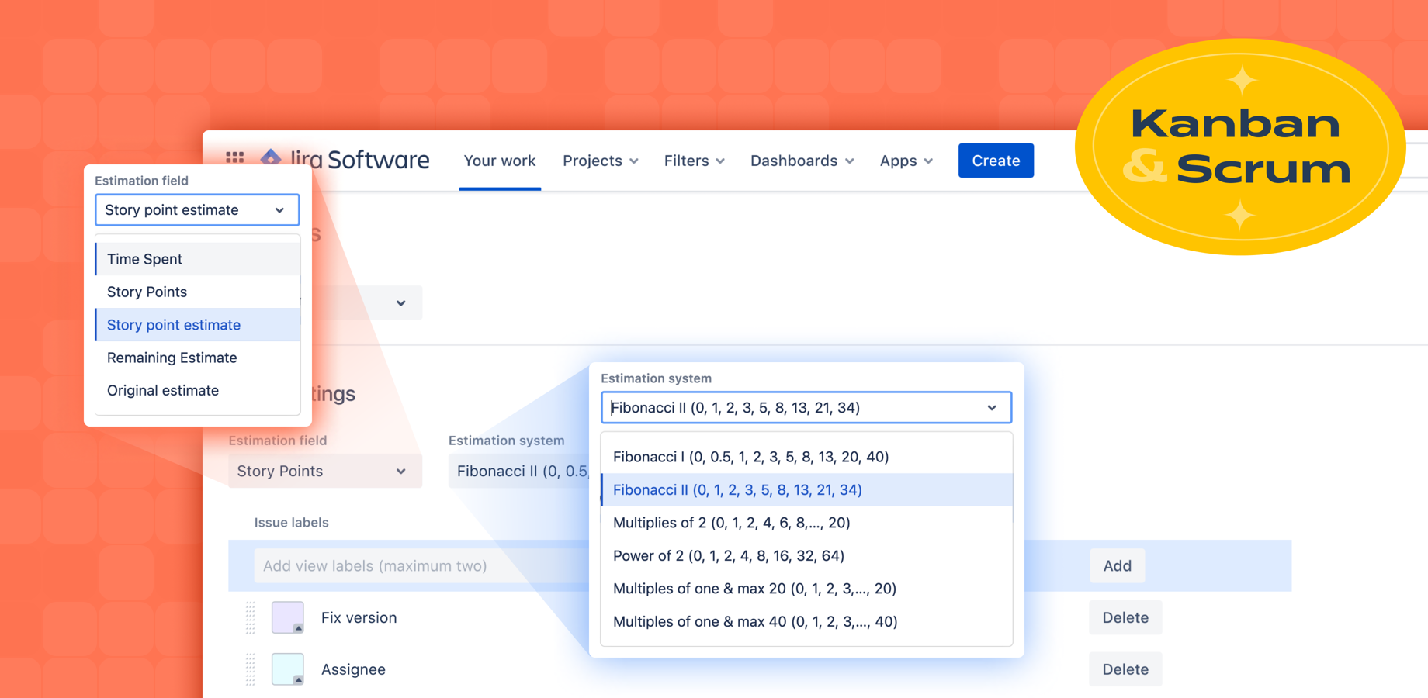
Task: Open the Projects menu
Action: tap(601, 161)
